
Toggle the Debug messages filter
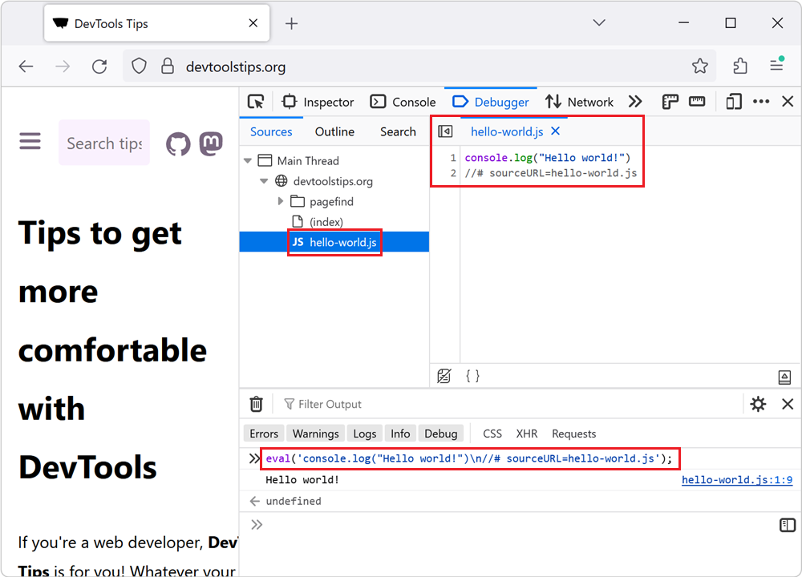click(441, 433)
